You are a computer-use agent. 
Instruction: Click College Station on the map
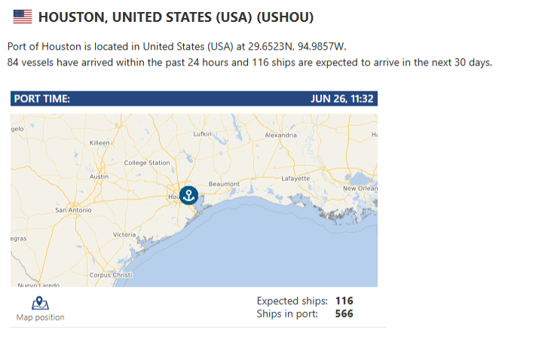tap(147, 163)
